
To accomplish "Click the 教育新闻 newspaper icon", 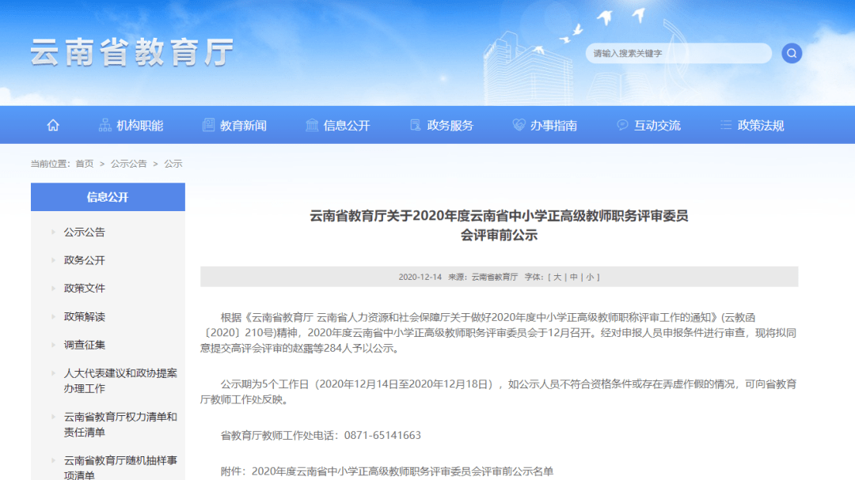I will [x=208, y=125].
